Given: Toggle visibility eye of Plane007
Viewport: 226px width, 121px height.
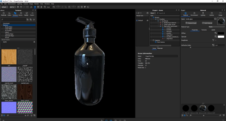Looking at the screenshot, I should tap(163, 31).
